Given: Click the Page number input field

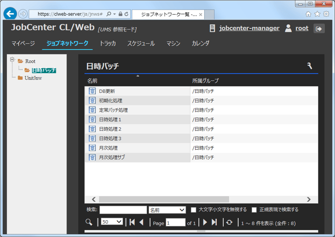Looking at the screenshot, I should 175,222.
